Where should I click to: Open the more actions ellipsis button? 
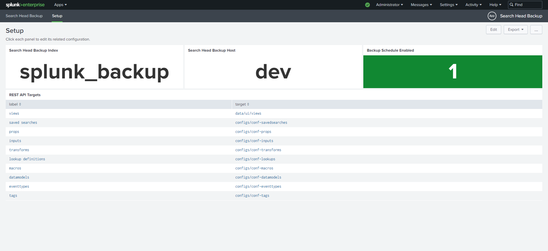(536, 30)
